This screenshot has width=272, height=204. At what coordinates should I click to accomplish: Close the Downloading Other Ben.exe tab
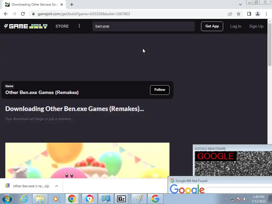click(x=62, y=5)
